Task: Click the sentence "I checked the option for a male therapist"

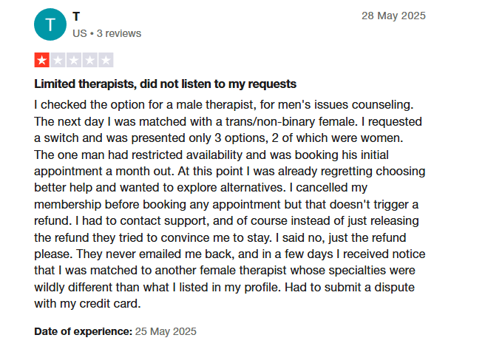Action: (x=148, y=104)
